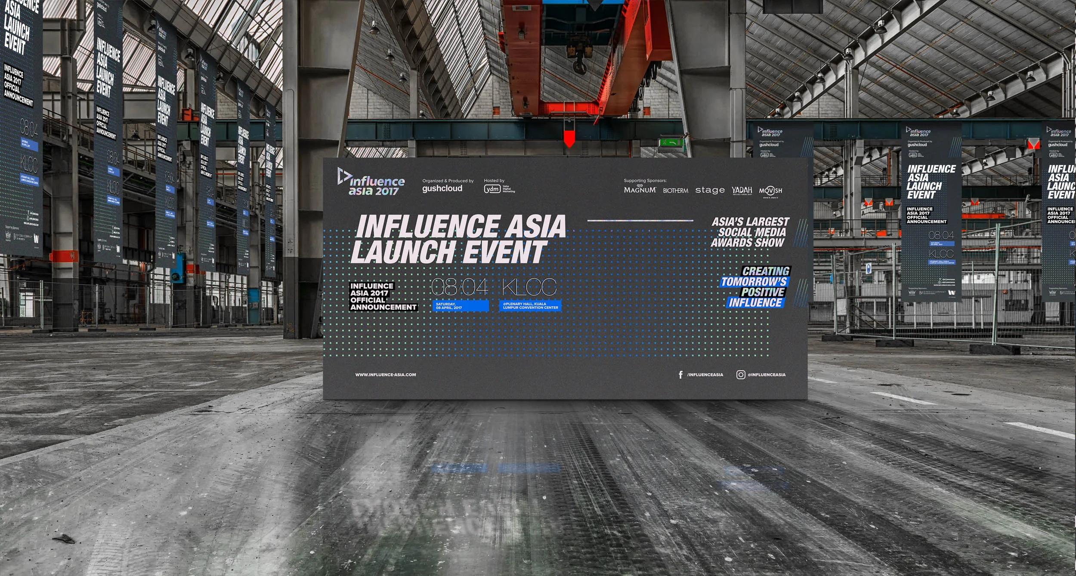Click the Facebook icon on the billboard

pos(680,375)
